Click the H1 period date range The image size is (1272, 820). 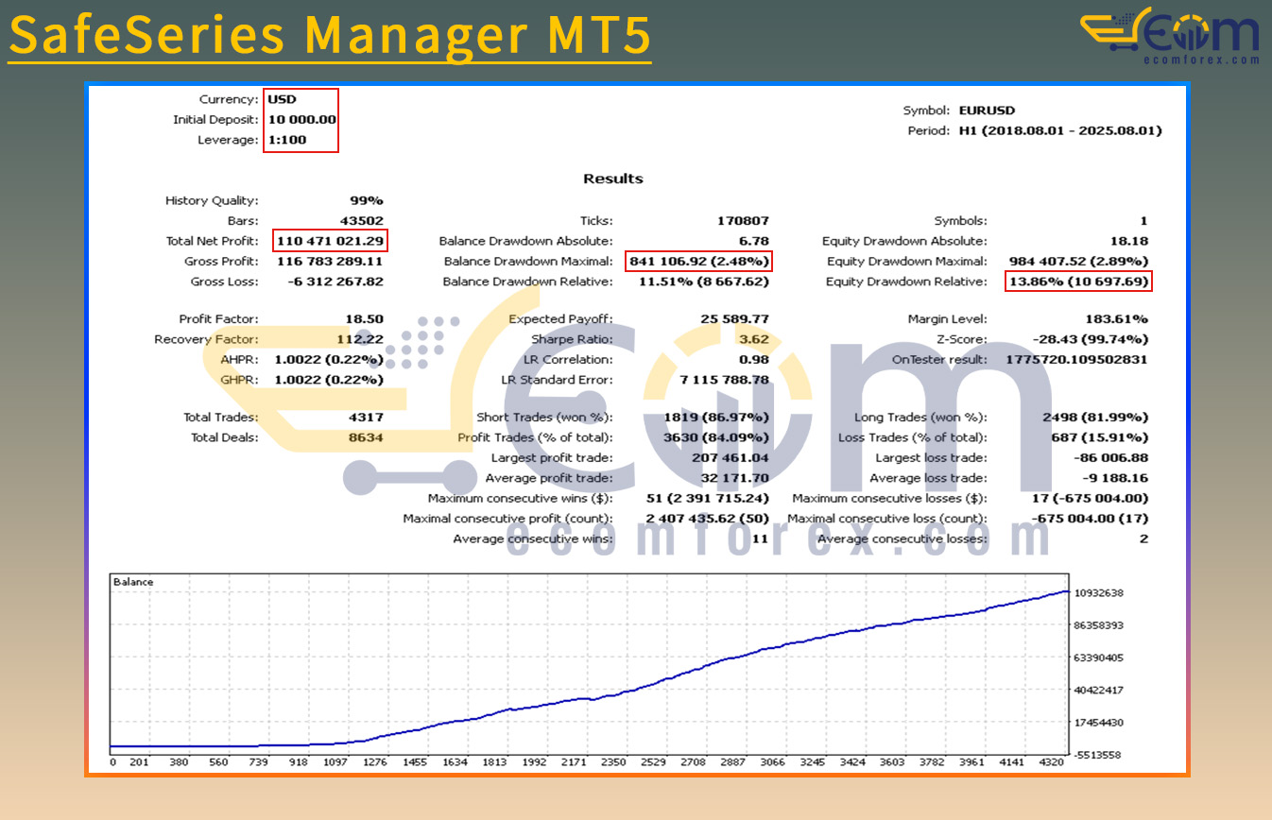click(x=1060, y=131)
